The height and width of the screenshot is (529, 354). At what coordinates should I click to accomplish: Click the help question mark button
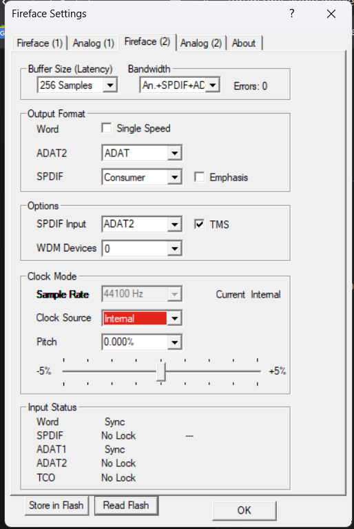pos(292,14)
